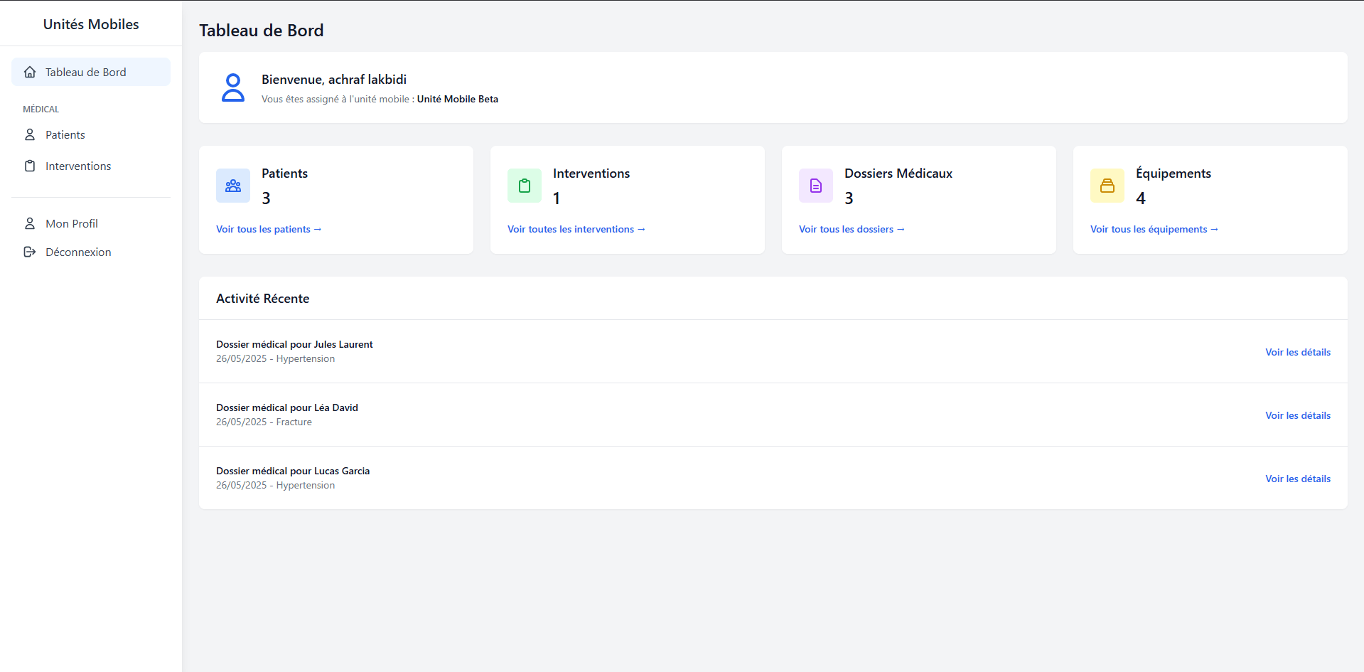This screenshot has width=1364, height=672.
Task: Follow the 'Voir tous les équipements' link
Action: 1154,229
